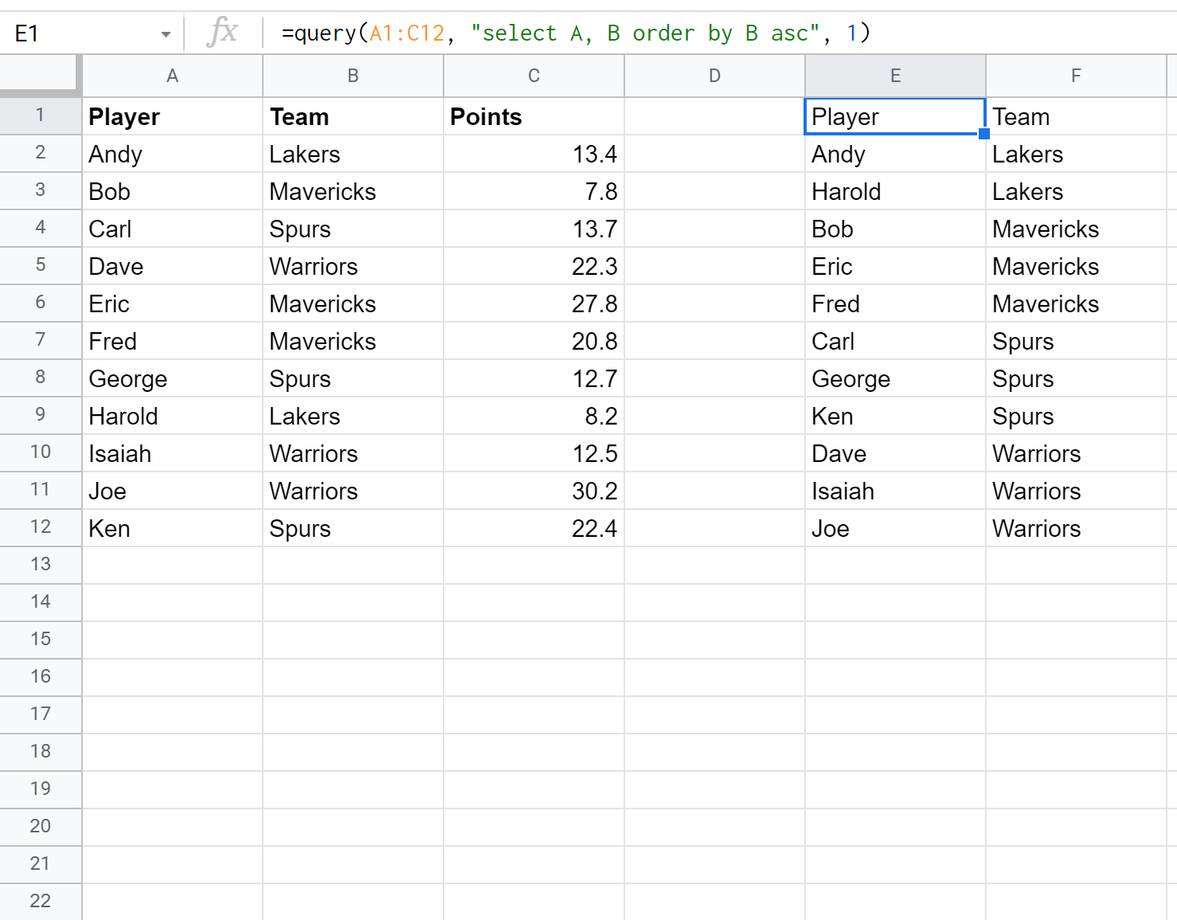Select row 13 header
The width and height of the screenshot is (1177, 920).
coord(41,565)
